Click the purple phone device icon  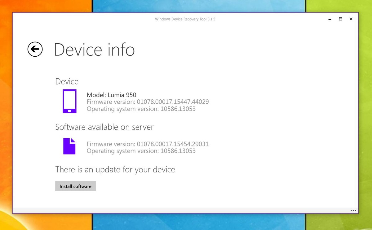click(x=69, y=101)
